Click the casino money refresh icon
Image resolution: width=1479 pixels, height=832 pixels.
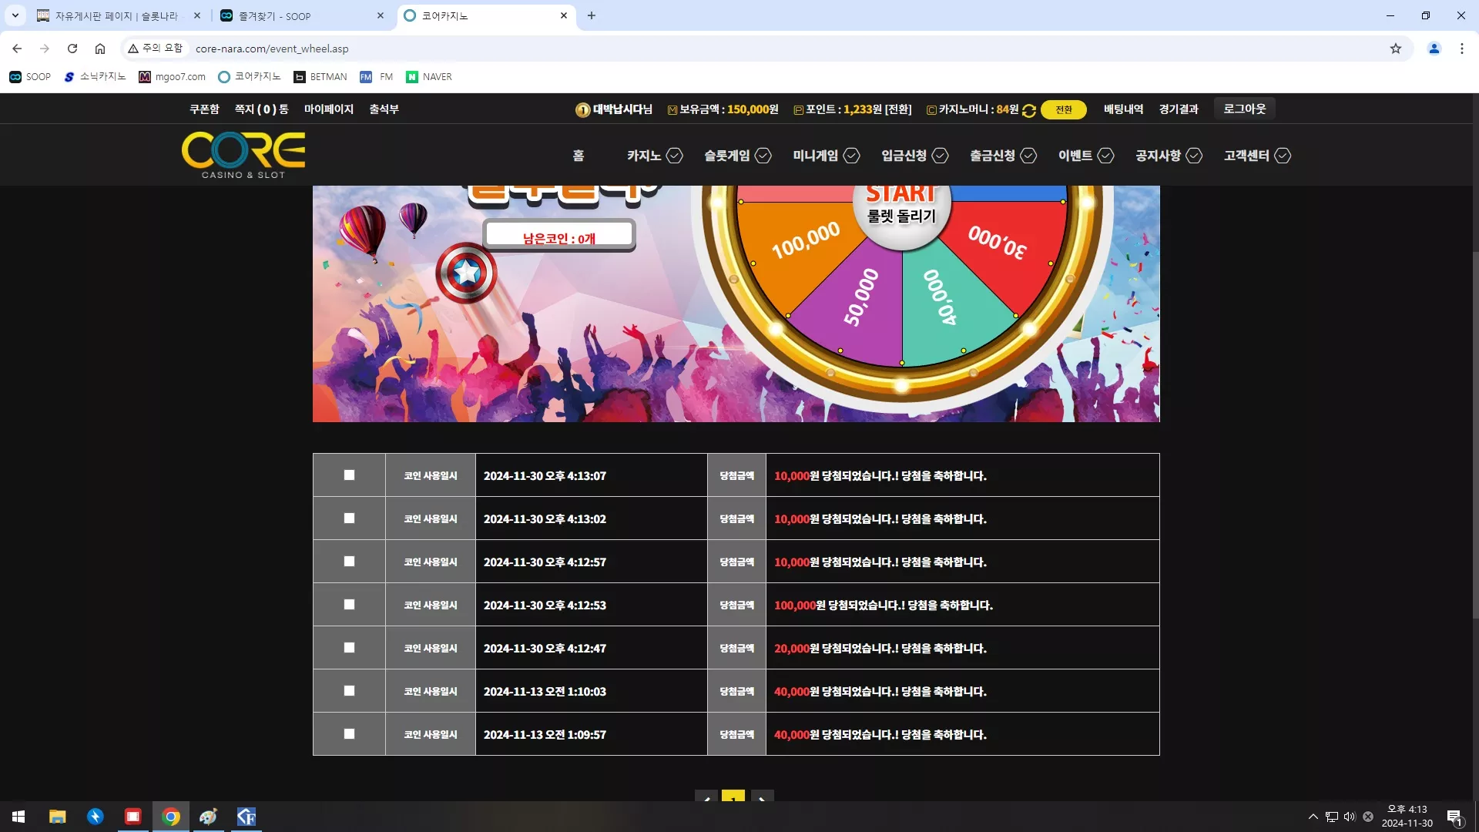[x=1029, y=110]
